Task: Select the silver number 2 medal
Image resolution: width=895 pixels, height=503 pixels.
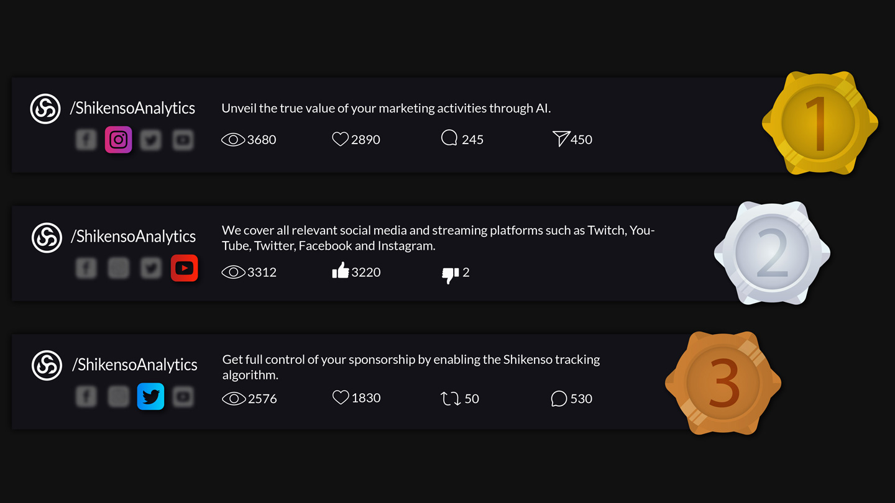Action: click(x=772, y=253)
